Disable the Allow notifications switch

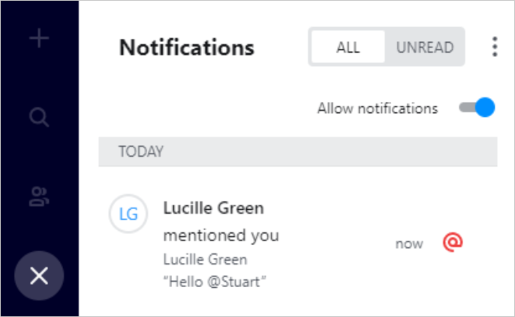click(x=477, y=108)
